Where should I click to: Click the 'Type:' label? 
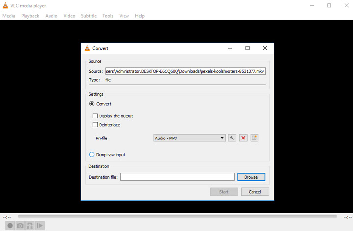click(94, 80)
